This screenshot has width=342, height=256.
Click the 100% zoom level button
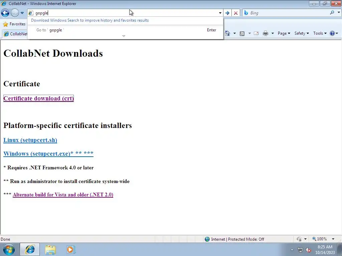point(320,239)
